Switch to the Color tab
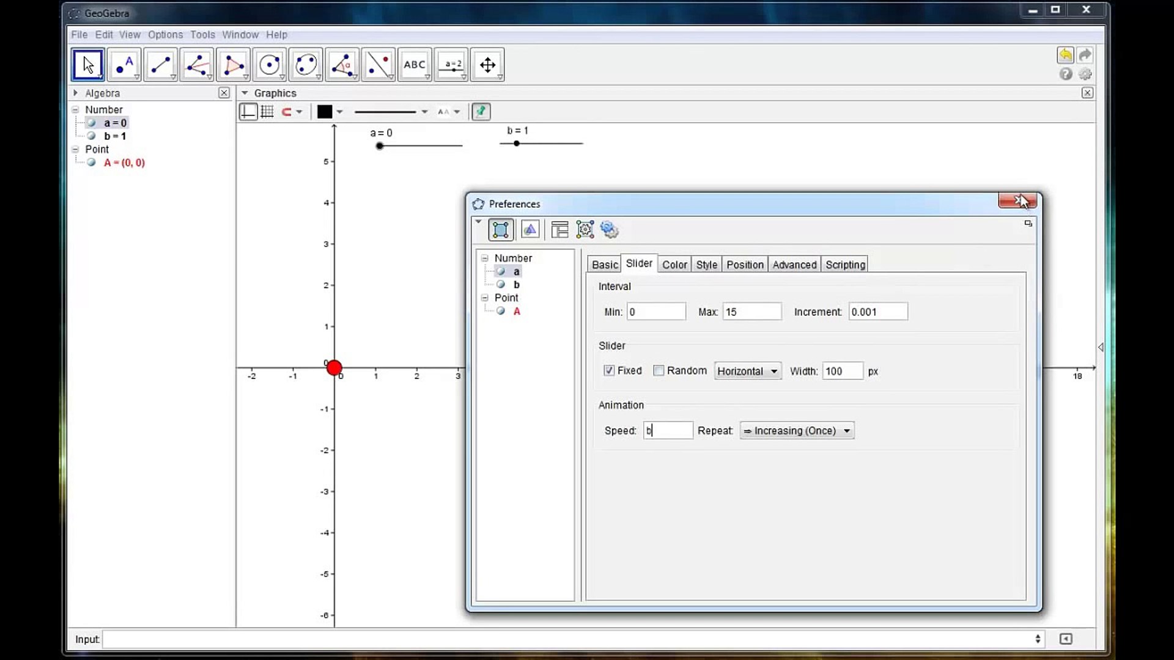The height and width of the screenshot is (660, 1174). 674,265
